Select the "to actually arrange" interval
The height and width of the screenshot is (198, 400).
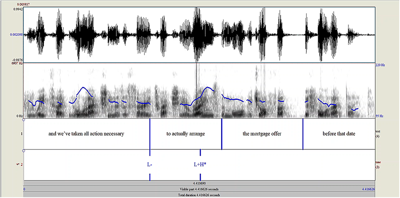tap(185, 134)
